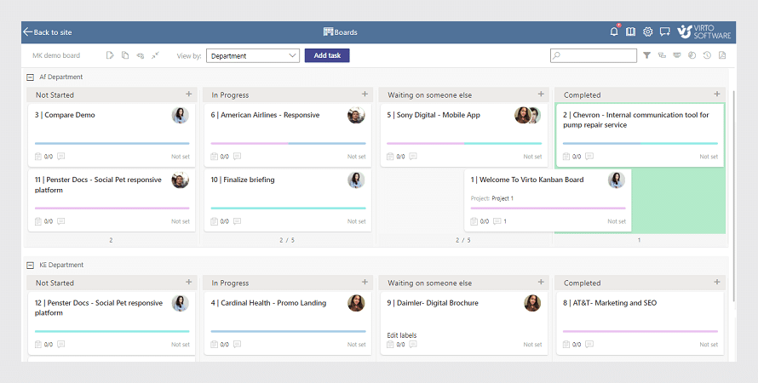Click label color bar on Compare Demo card
Image resolution: width=758 pixels, height=383 pixels.
click(112, 144)
